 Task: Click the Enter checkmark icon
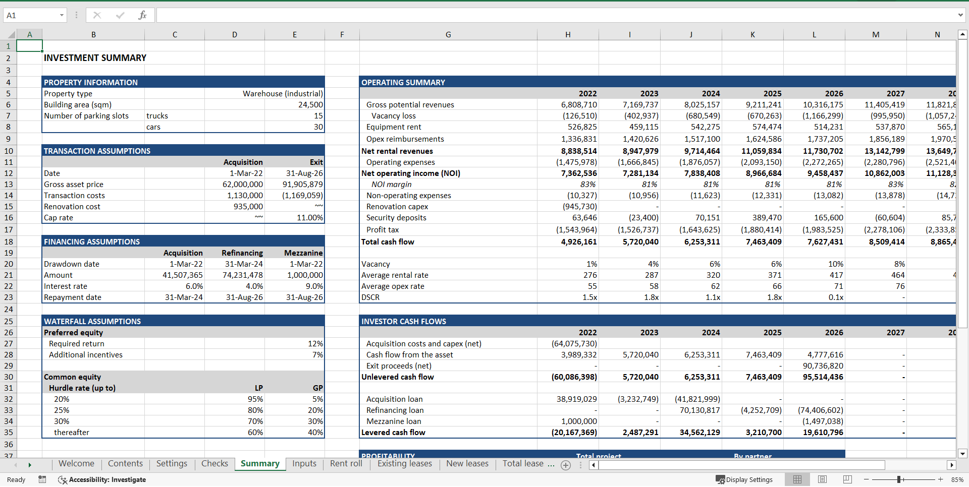pyautogui.click(x=120, y=15)
